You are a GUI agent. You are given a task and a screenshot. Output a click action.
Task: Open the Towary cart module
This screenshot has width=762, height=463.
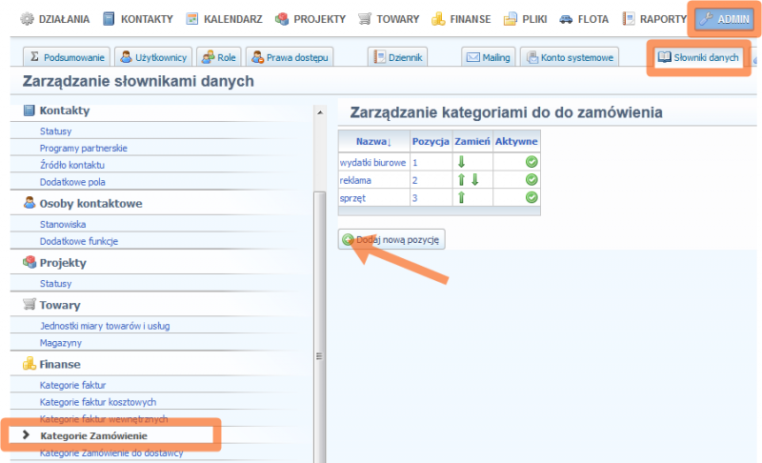click(388, 19)
